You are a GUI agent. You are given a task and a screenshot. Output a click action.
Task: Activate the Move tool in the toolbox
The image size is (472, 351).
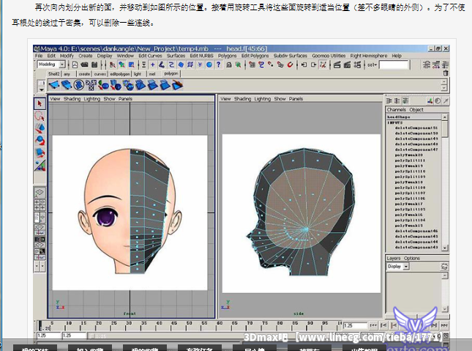click(x=40, y=128)
